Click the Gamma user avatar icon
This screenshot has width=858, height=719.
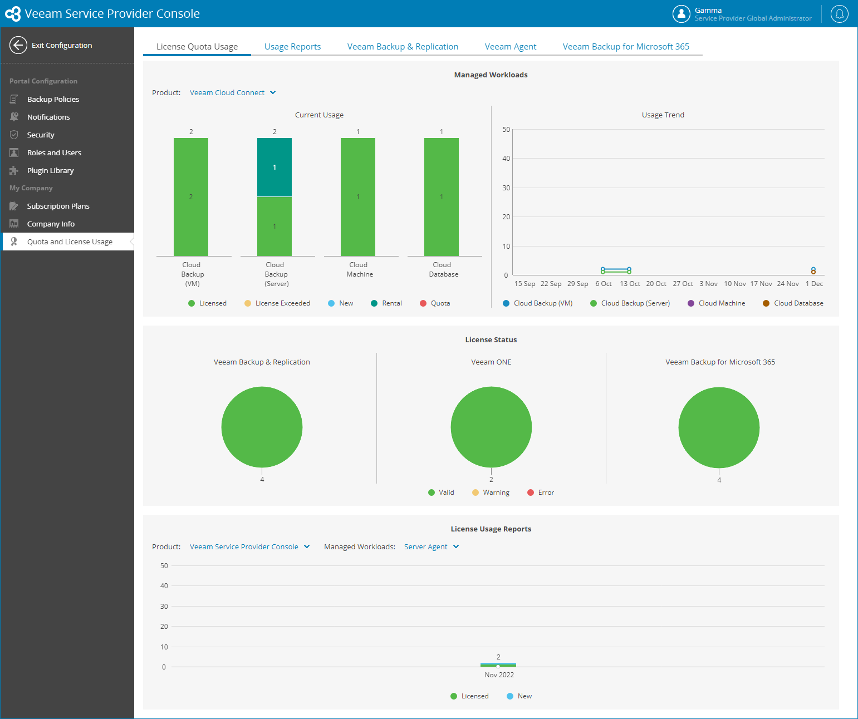click(682, 14)
